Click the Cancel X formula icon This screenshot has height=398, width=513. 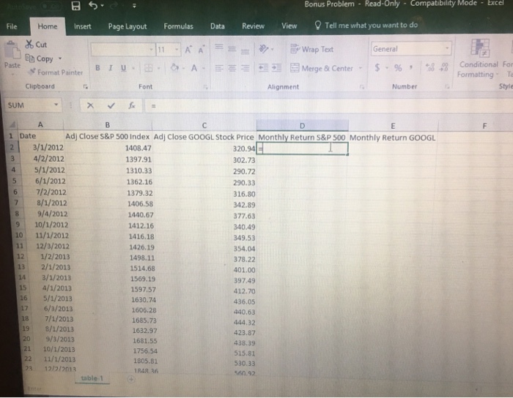[x=90, y=105]
